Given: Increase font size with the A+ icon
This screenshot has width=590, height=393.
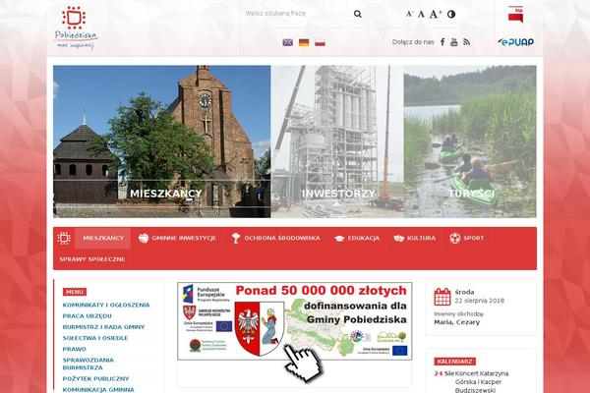Looking at the screenshot, I should click(435, 15).
